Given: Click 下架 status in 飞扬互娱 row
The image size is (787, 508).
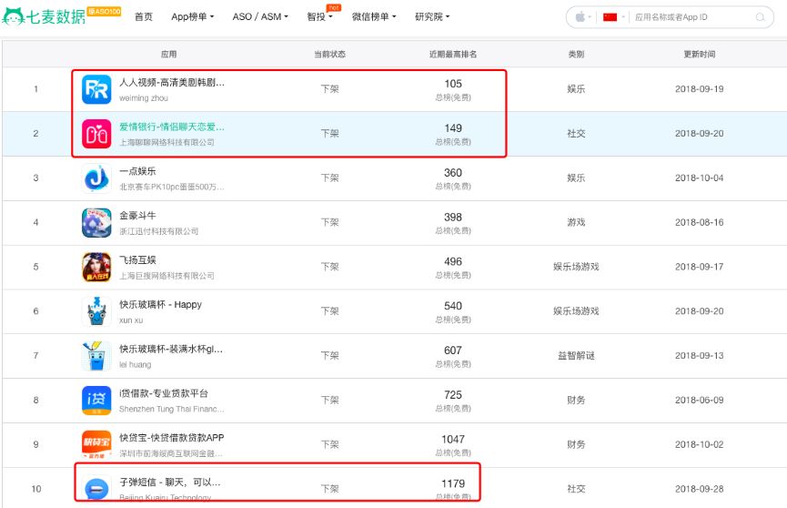Looking at the screenshot, I should [329, 267].
